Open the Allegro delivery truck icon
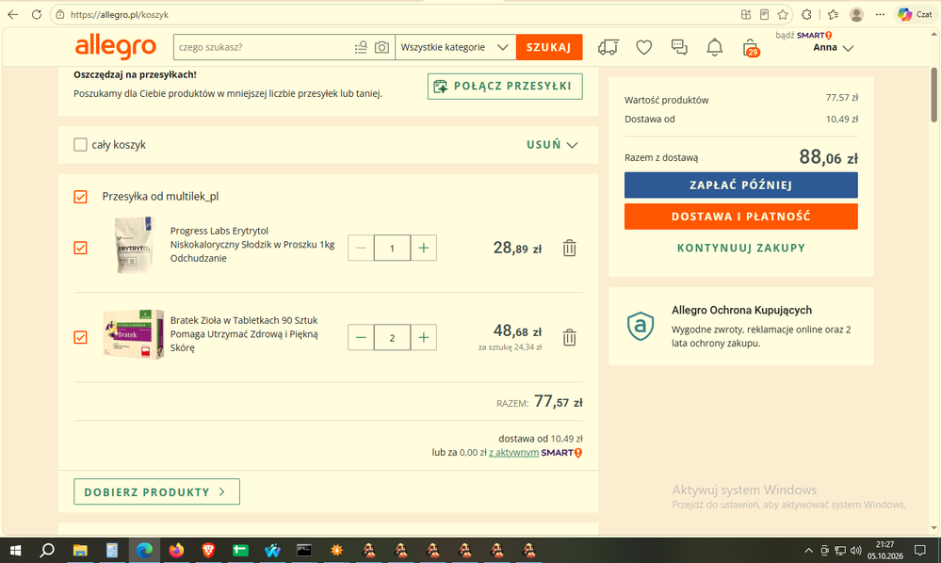 click(x=608, y=47)
